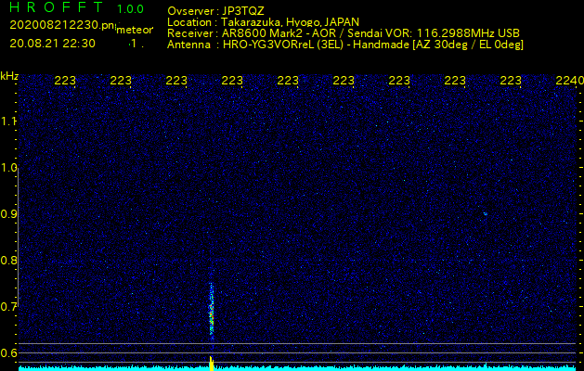Select the 202008212230 file name text
The image size is (584, 371).
(61, 25)
